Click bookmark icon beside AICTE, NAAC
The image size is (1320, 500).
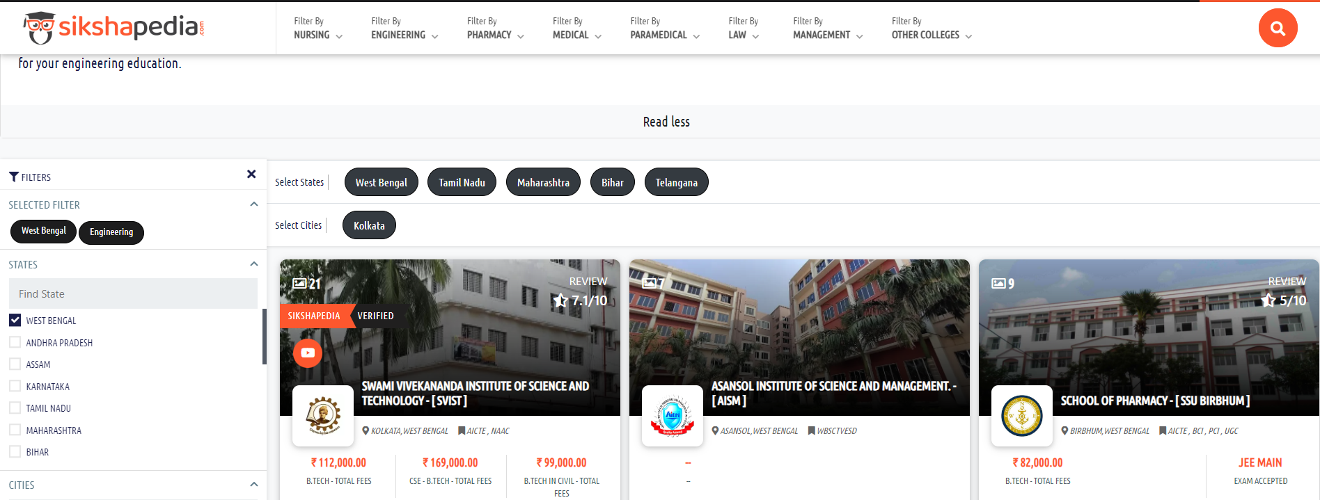coord(462,431)
